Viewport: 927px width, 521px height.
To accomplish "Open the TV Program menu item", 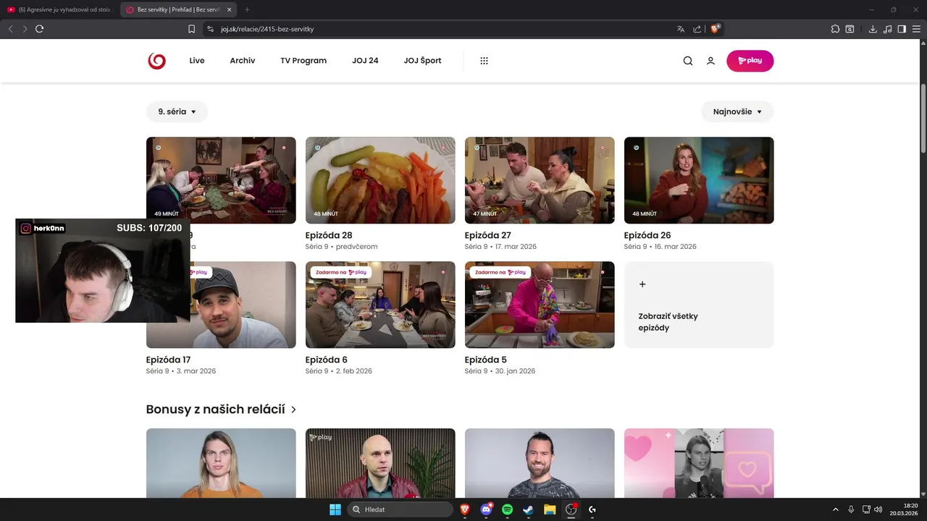I will point(303,61).
